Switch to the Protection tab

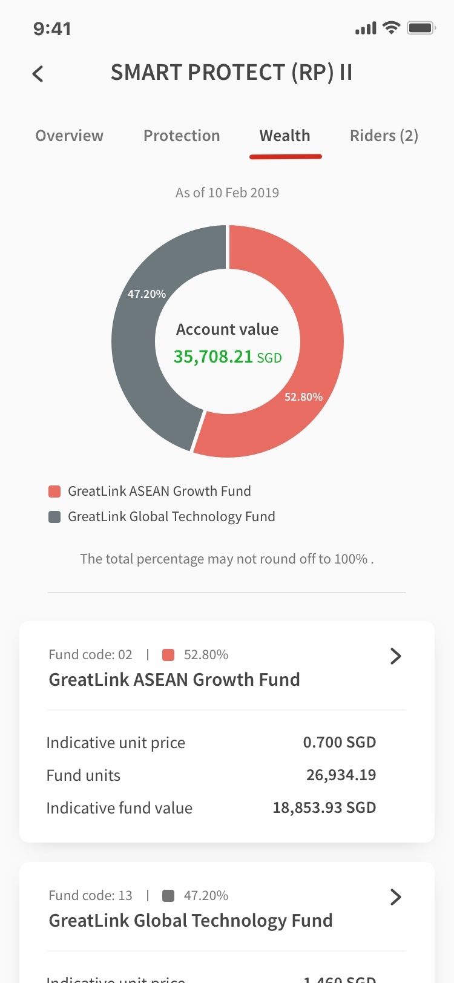182,136
